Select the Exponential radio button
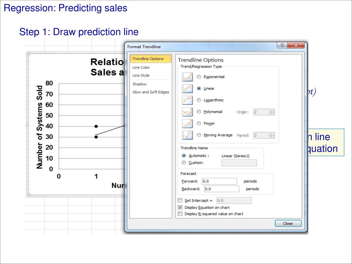The height and width of the screenshot is (264, 352). [199, 77]
